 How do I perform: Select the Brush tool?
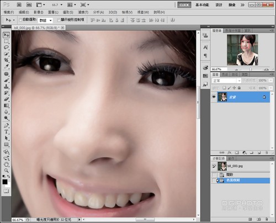click(x=6, y=80)
